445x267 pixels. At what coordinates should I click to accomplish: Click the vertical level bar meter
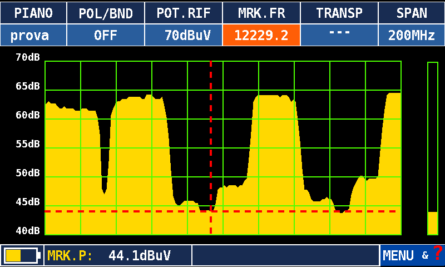pos(433,149)
